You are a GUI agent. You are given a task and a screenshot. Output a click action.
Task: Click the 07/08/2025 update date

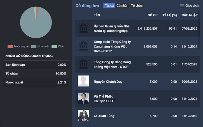pos(189,28)
